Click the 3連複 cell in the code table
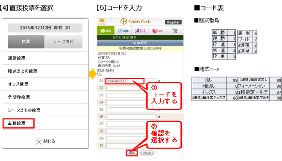This screenshot has width=282, height=161. click(244, 45)
